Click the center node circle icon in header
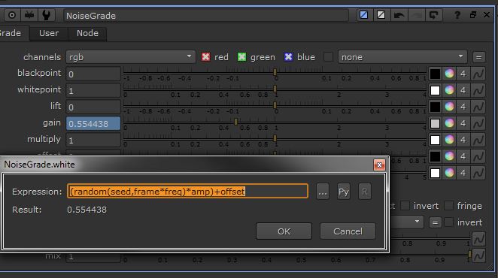 12,15
